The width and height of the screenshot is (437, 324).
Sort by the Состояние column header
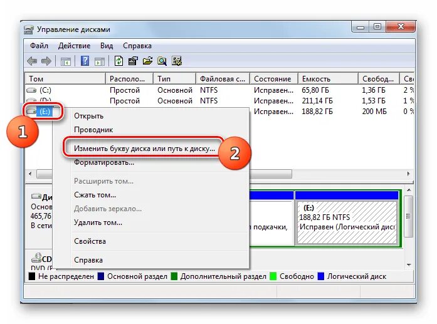274,78
